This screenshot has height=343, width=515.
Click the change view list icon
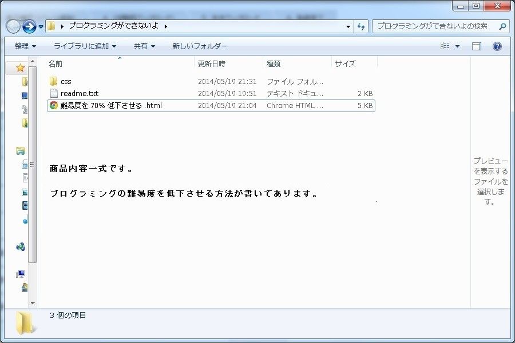pos(445,46)
